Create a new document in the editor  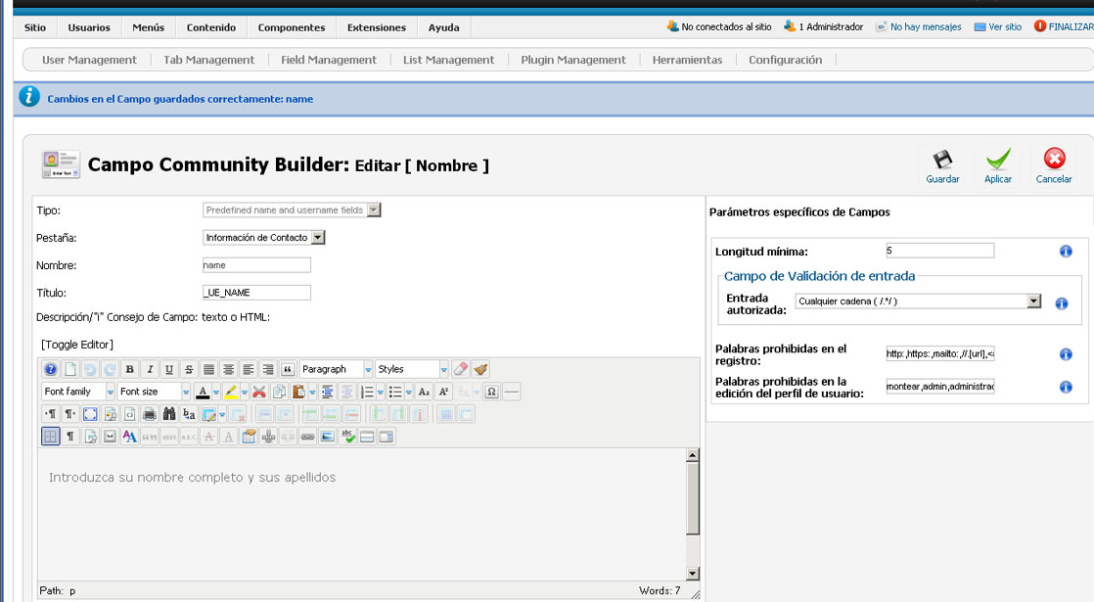(70, 369)
